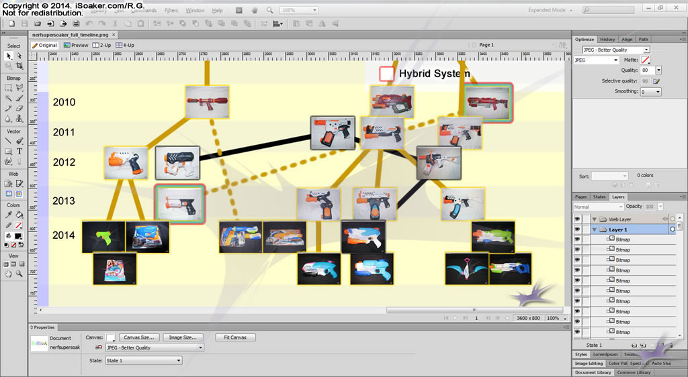Click the Export toolbar icon
Viewport: 688px width, 377px height.
click(63, 23)
